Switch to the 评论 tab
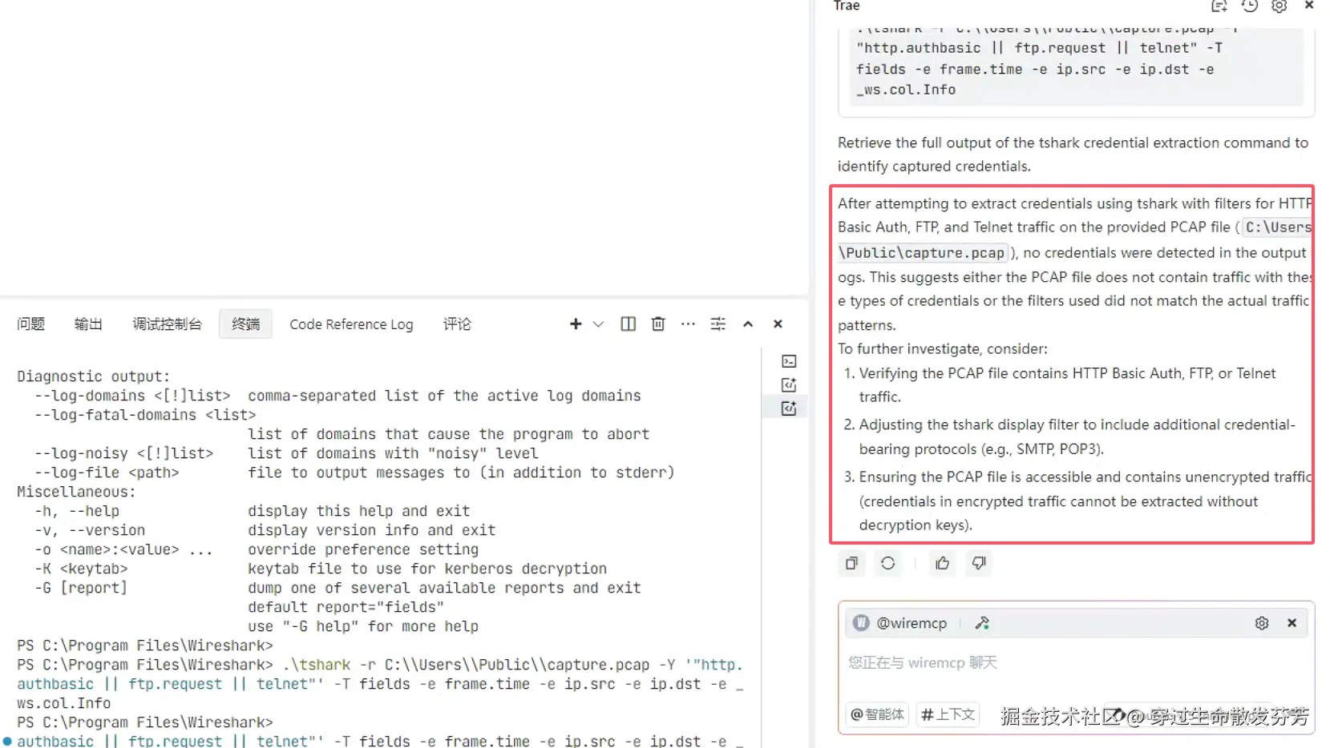 (x=457, y=324)
